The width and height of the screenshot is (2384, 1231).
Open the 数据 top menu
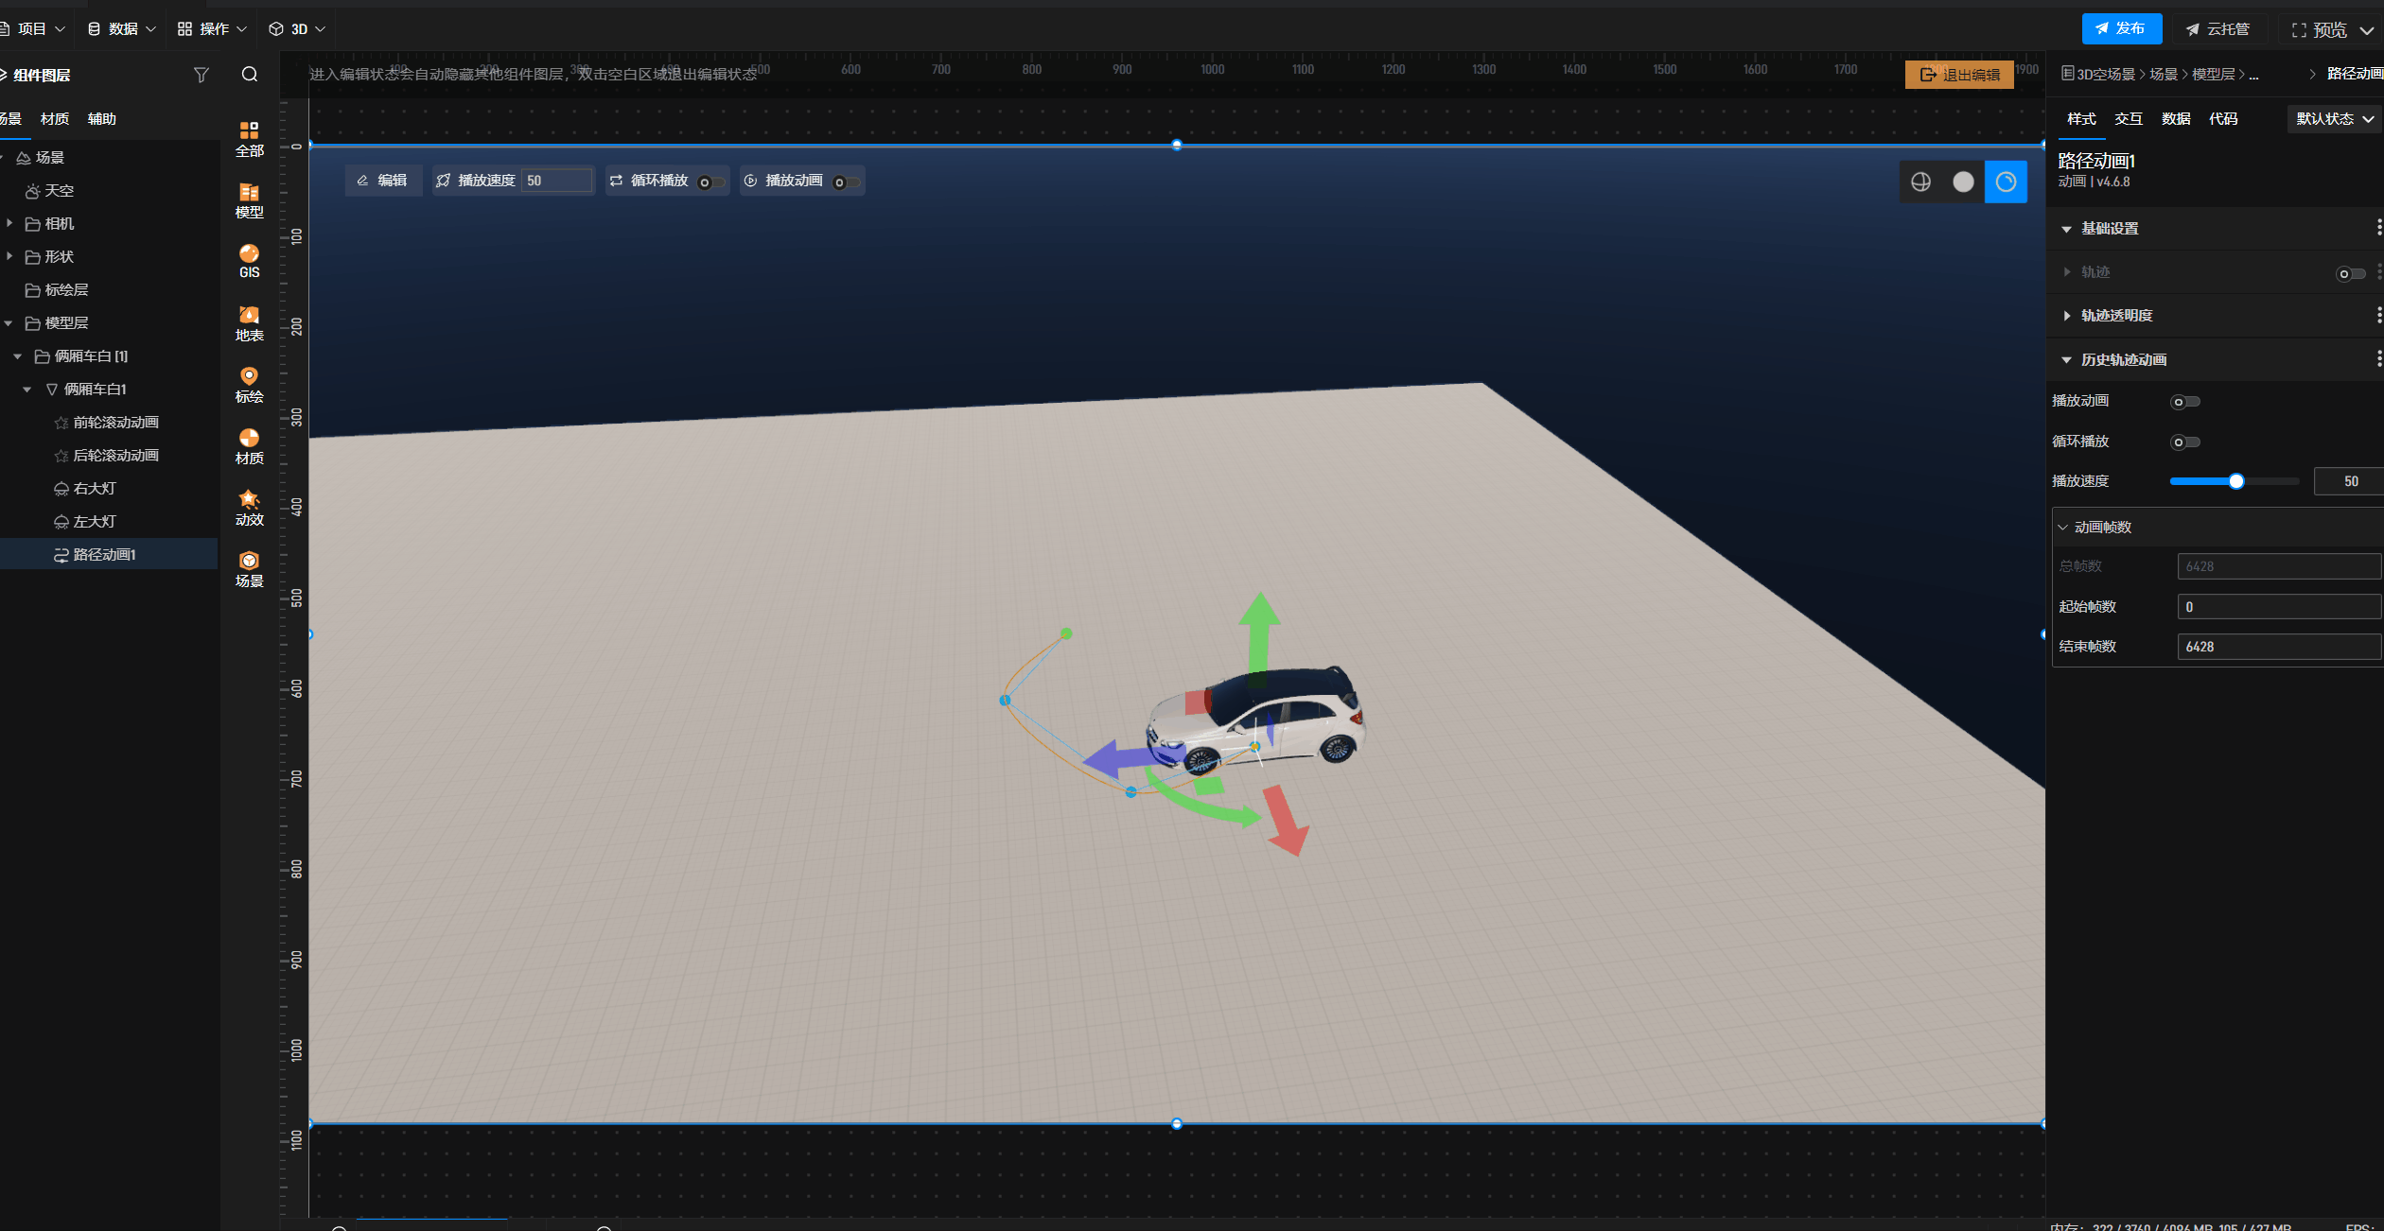pos(121,29)
